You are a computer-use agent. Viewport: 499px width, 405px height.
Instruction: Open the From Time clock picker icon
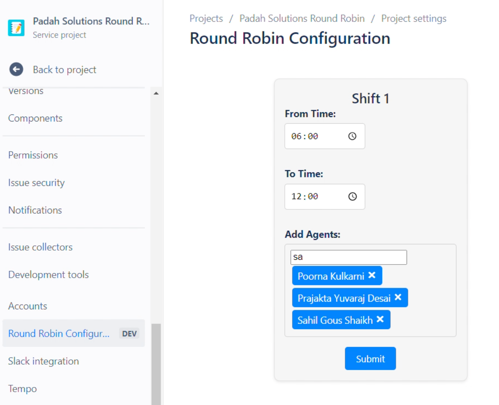pyautogui.click(x=352, y=136)
